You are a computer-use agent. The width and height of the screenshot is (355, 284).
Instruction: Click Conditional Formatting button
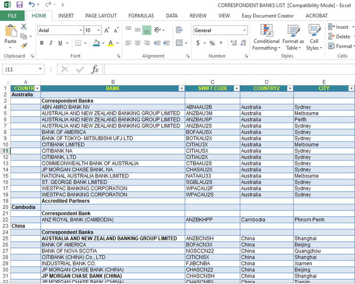coord(266,38)
